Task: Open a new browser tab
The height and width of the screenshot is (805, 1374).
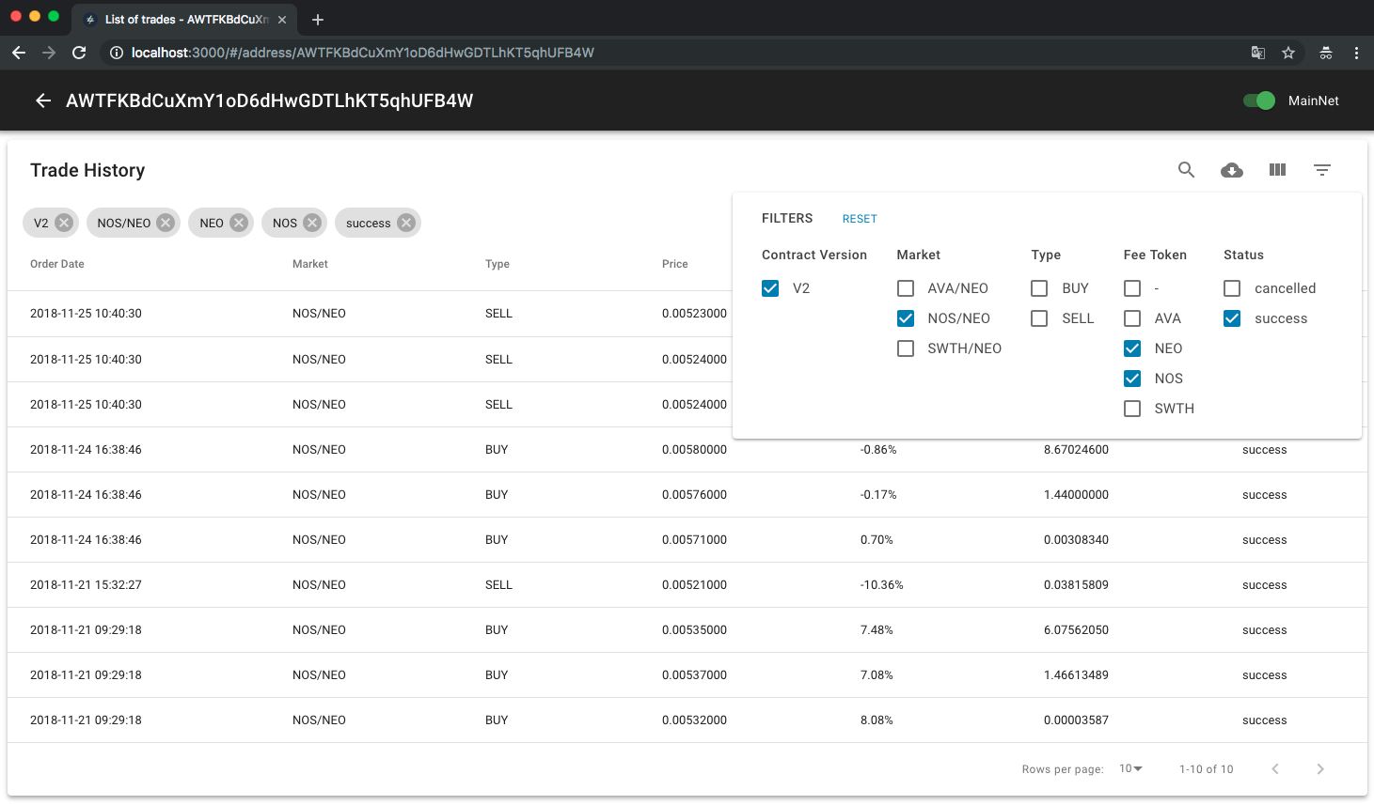Action: point(318,20)
